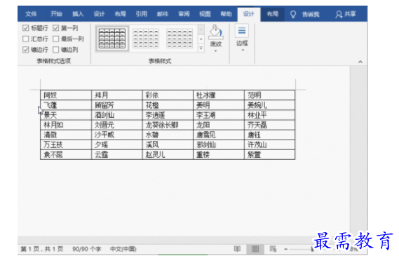Image resolution: width=399 pixels, height=263 pixels.
Task: Click table cell 拜月
Action: pos(117,95)
